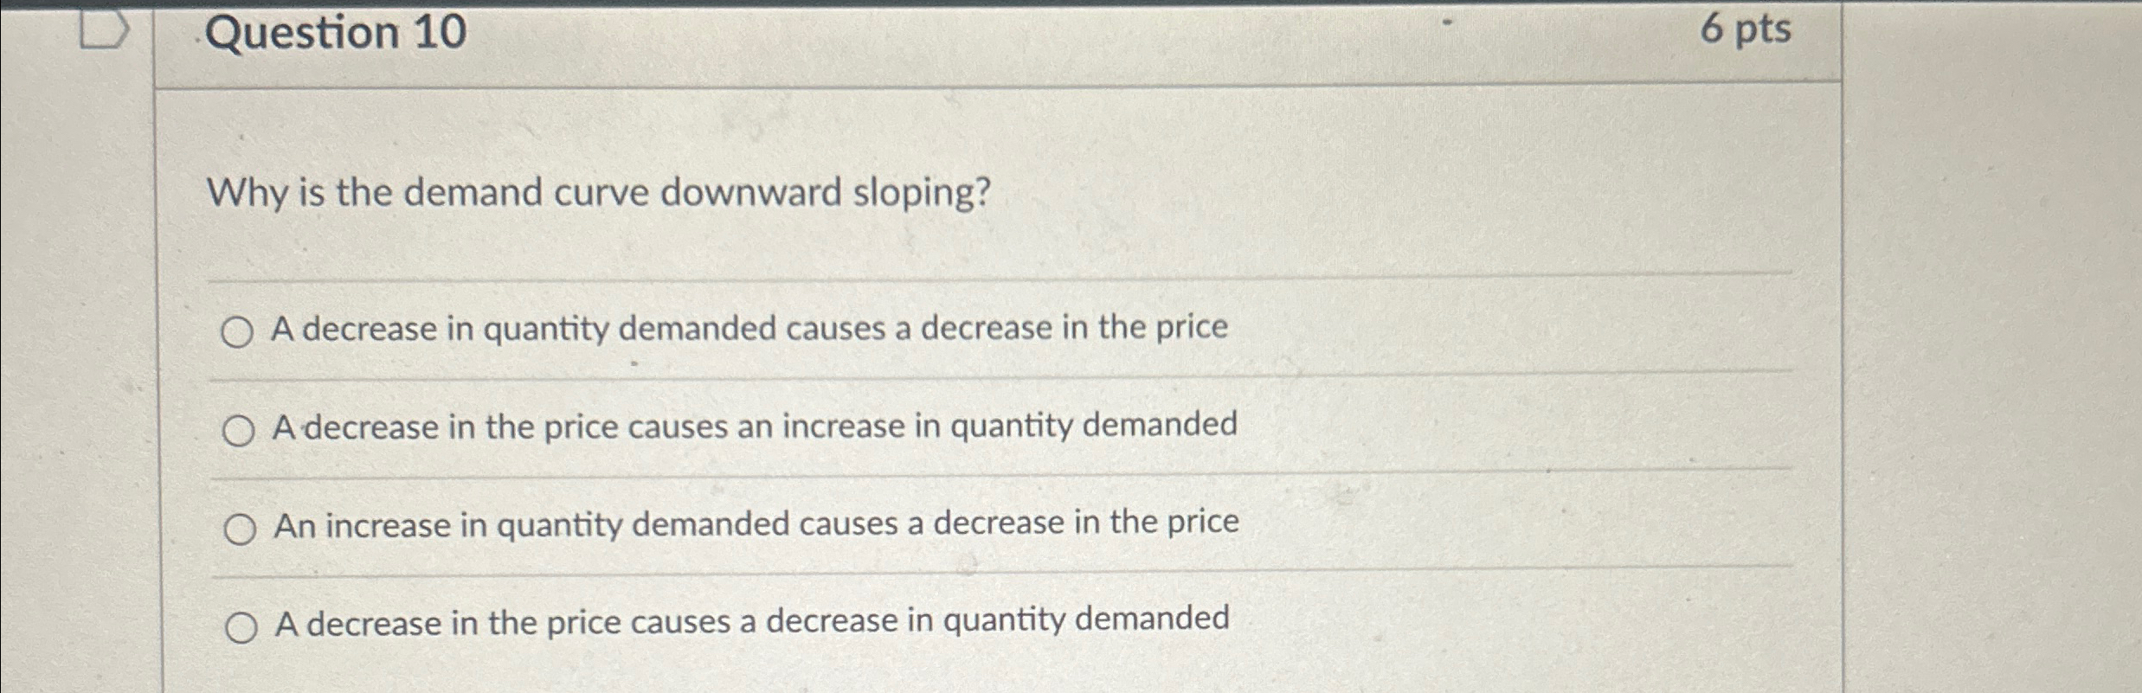Click the second option's answer text
Viewport: 2142px width, 693px height.
pyautogui.click(x=755, y=427)
